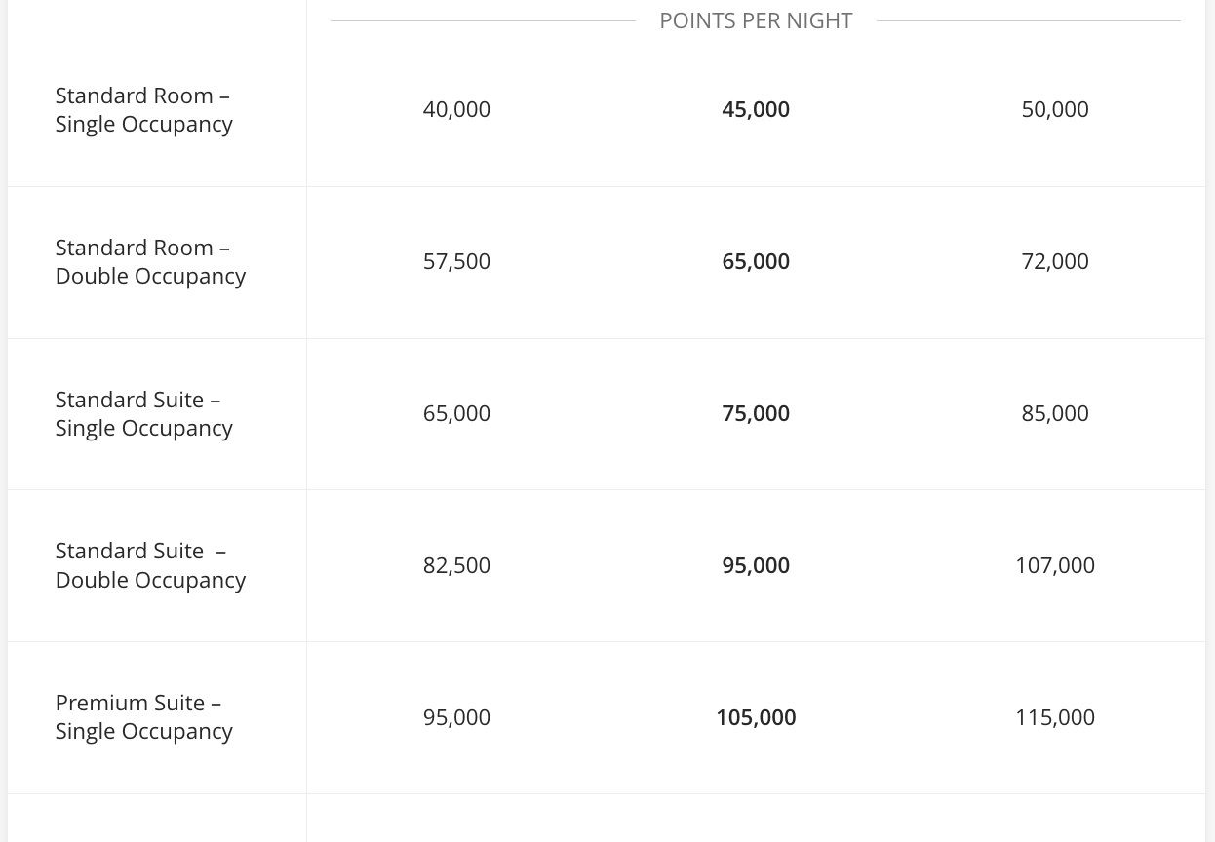Select Standard Suite – Single Occupancy row label
Viewport: 1215px width, 842px height.
pos(143,413)
